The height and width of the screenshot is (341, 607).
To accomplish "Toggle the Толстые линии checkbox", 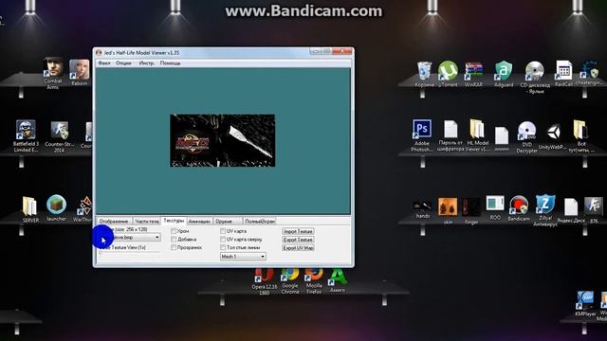I will pyautogui.click(x=223, y=247).
